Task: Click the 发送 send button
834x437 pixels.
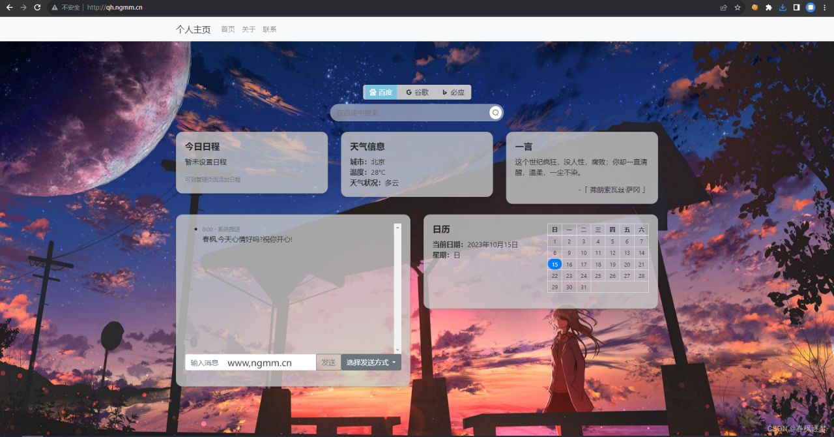Action: coord(328,363)
